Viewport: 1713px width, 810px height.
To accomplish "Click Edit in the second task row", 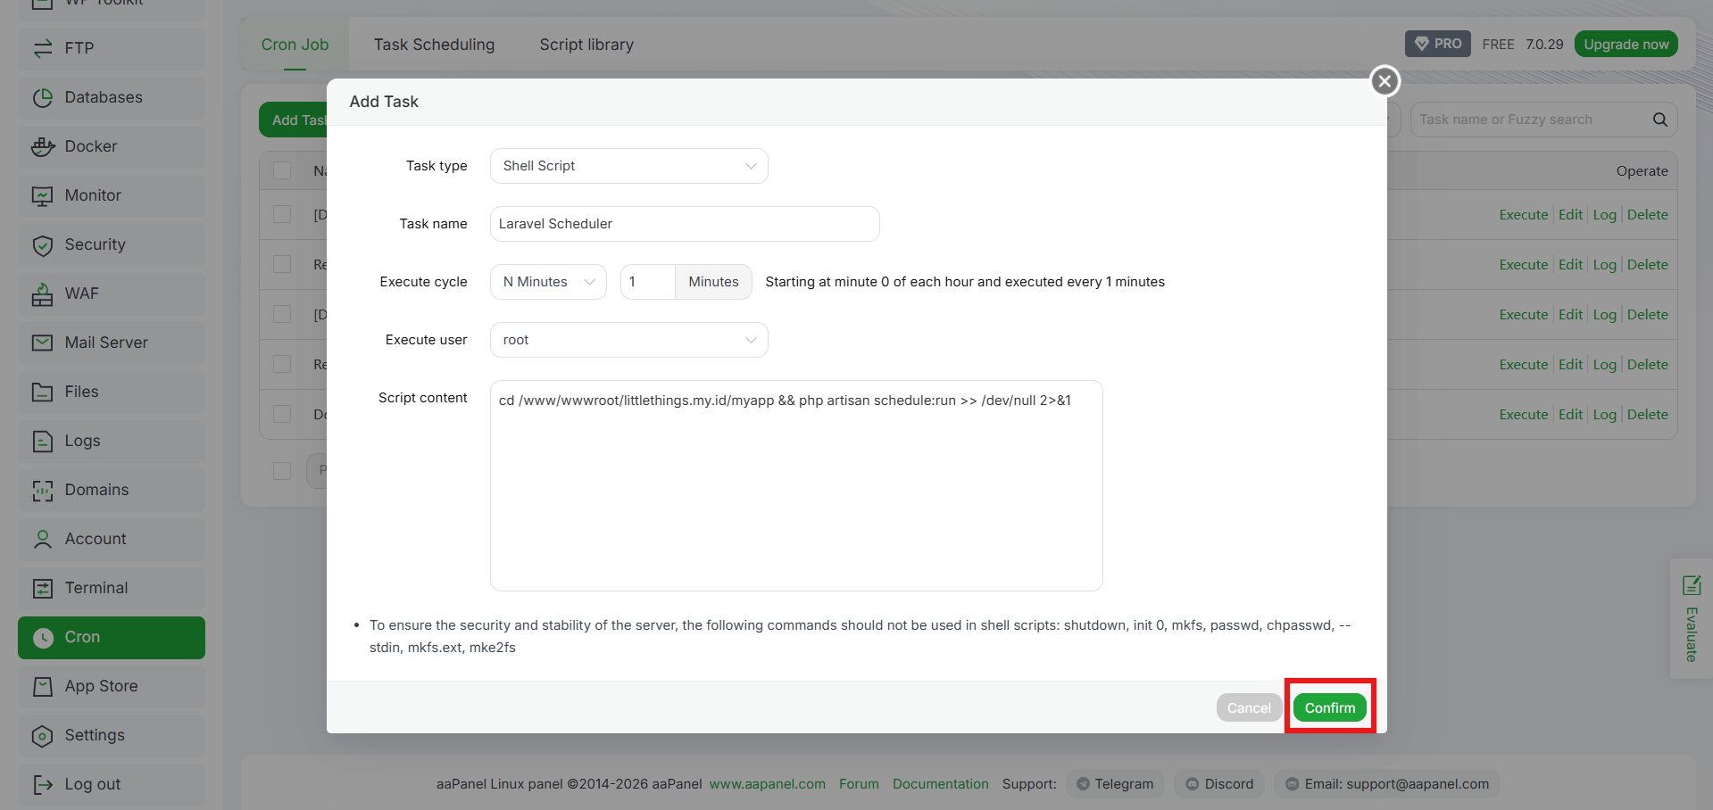I will 1570,265.
